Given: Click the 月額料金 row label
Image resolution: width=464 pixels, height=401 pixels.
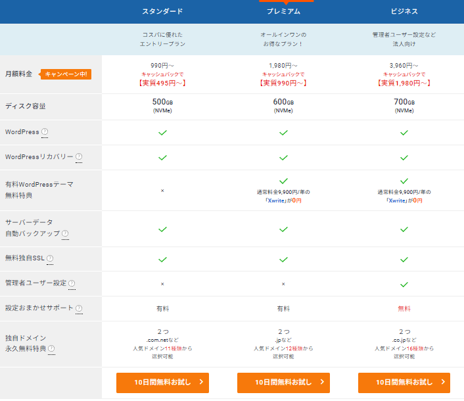Looking at the screenshot, I should (18, 74).
